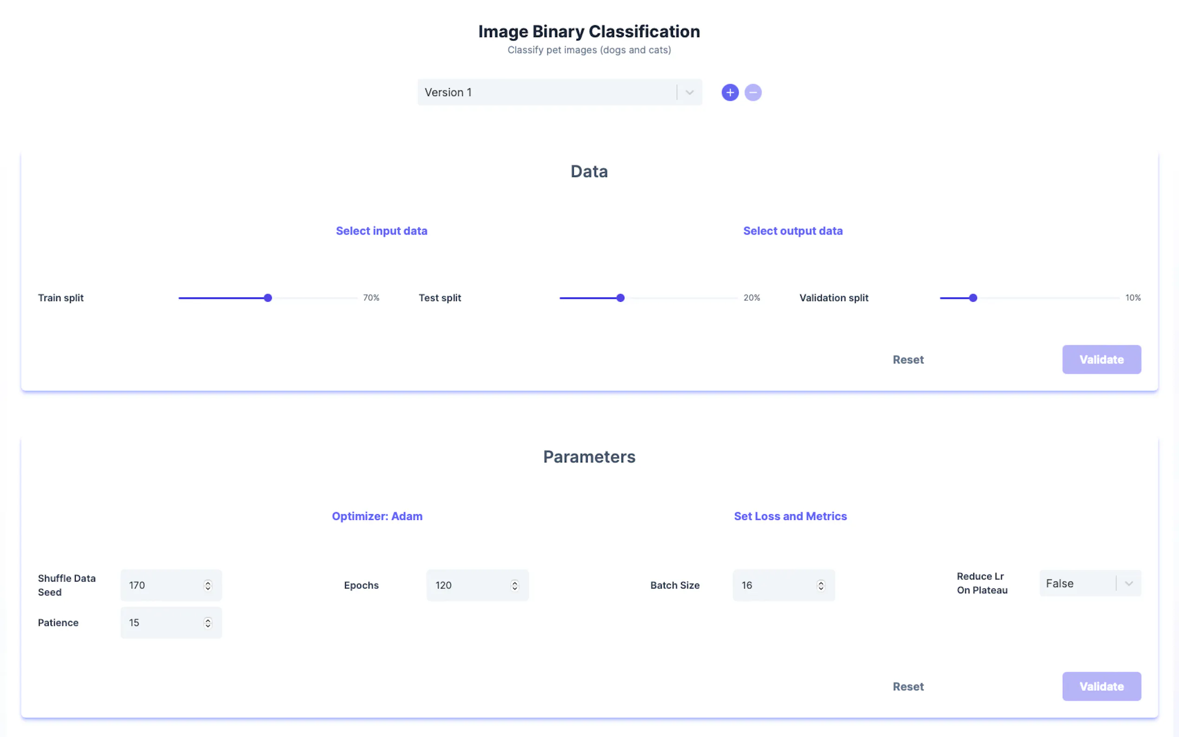This screenshot has width=1179, height=737.
Task: Open Set Loss and Metrics
Action: pyautogui.click(x=790, y=516)
